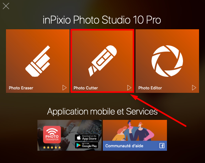The width and height of the screenshot is (205, 163).
Task: Close the launcher with the X
Action: (6, 6)
